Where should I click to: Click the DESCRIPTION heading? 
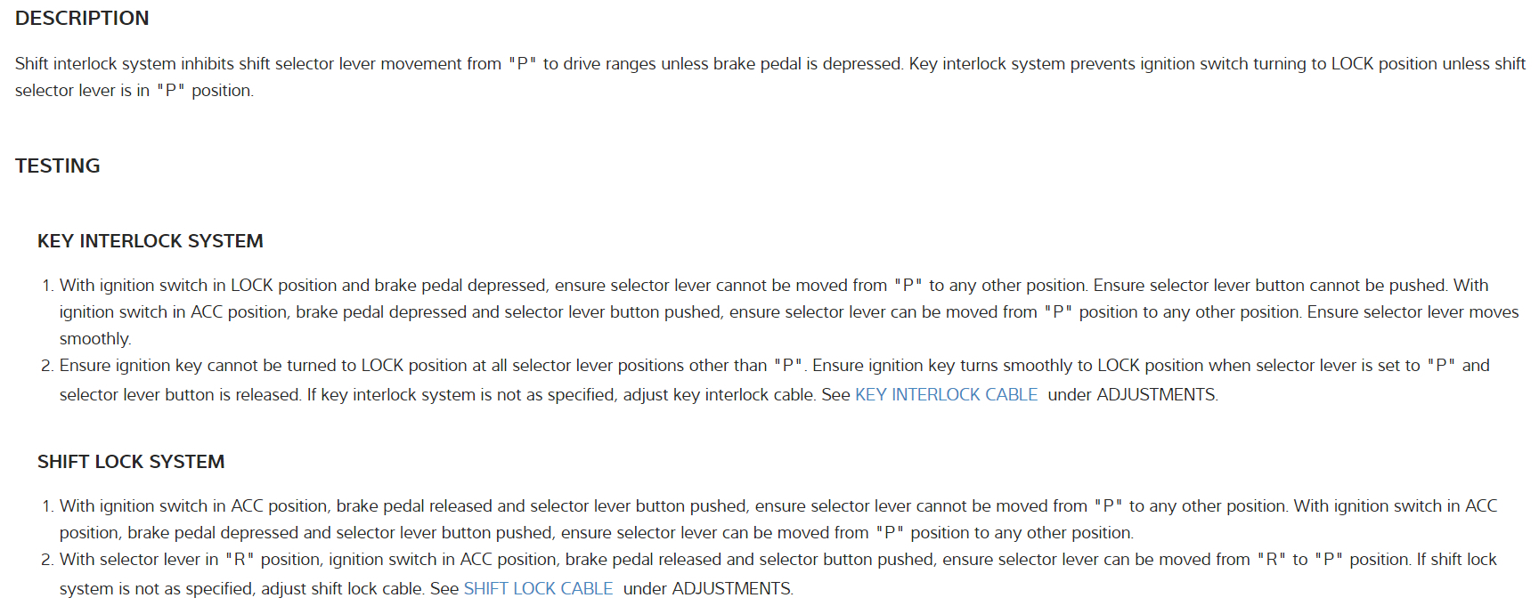pyautogui.click(x=82, y=18)
